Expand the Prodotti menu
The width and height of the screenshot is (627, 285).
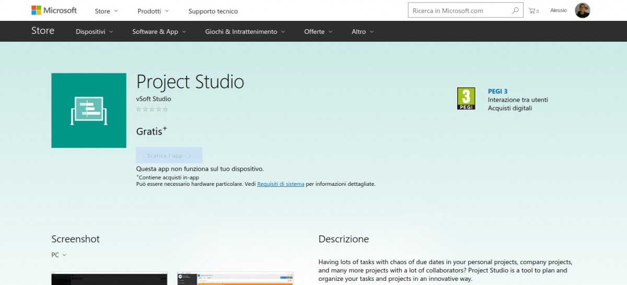click(153, 11)
